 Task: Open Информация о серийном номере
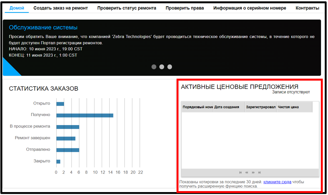point(250,8)
